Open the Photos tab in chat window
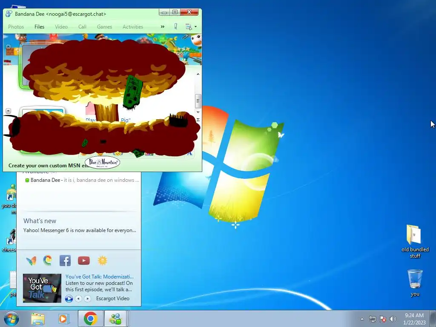This screenshot has width=436, height=327. [x=16, y=27]
